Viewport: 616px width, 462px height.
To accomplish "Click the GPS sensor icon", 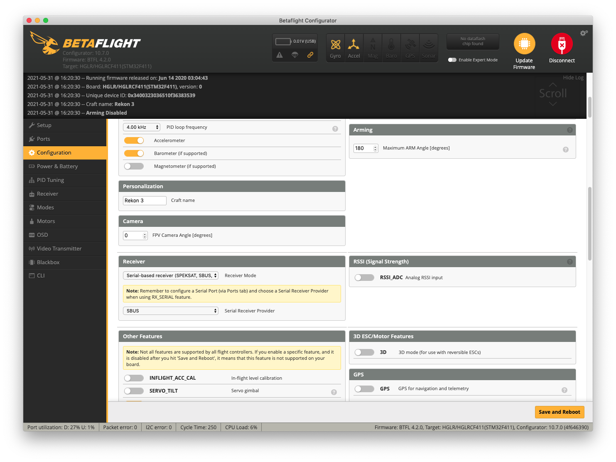I will 410,48.
